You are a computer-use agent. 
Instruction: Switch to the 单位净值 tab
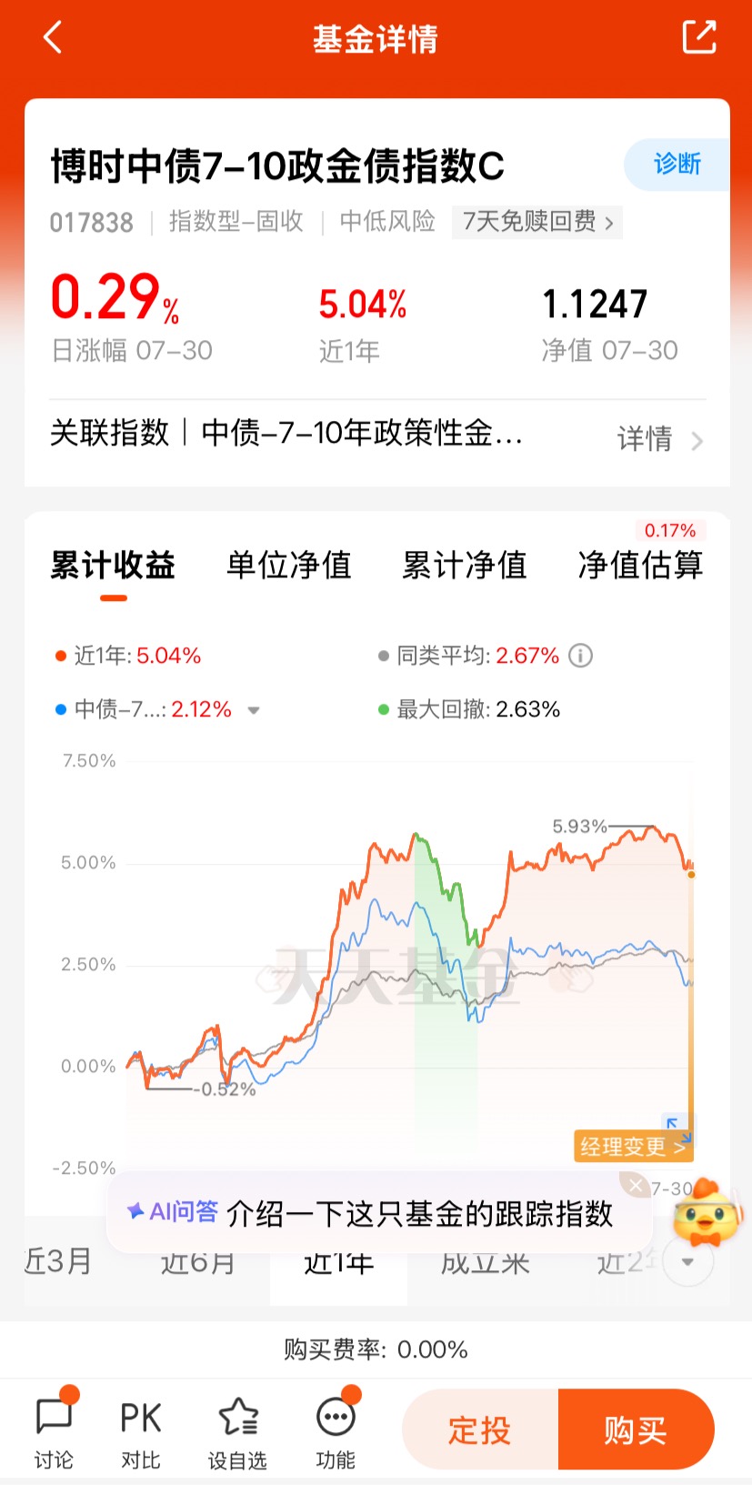[x=289, y=566]
